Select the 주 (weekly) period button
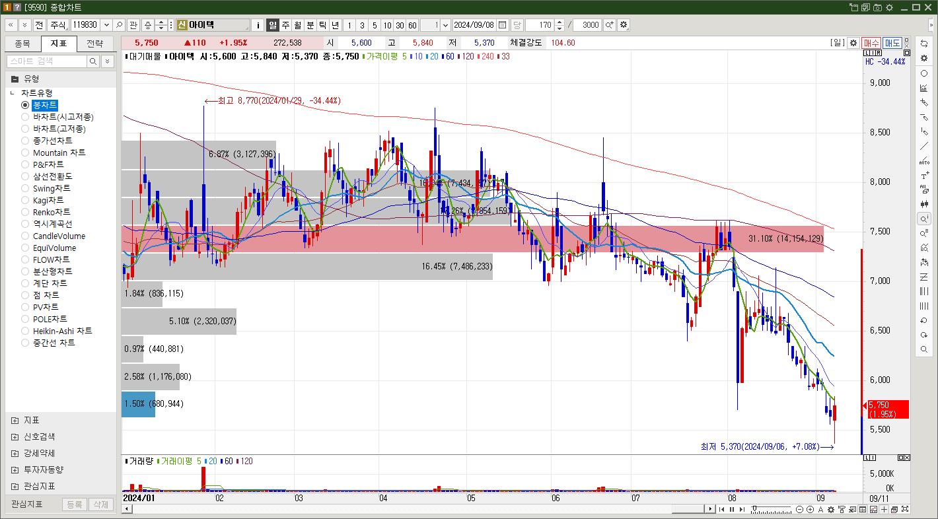Image resolution: width=938 pixels, height=519 pixels. tap(285, 25)
